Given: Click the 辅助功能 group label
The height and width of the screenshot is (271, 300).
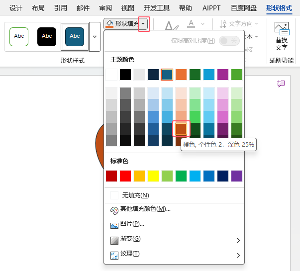Looking at the screenshot, I should click(x=282, y=61).
